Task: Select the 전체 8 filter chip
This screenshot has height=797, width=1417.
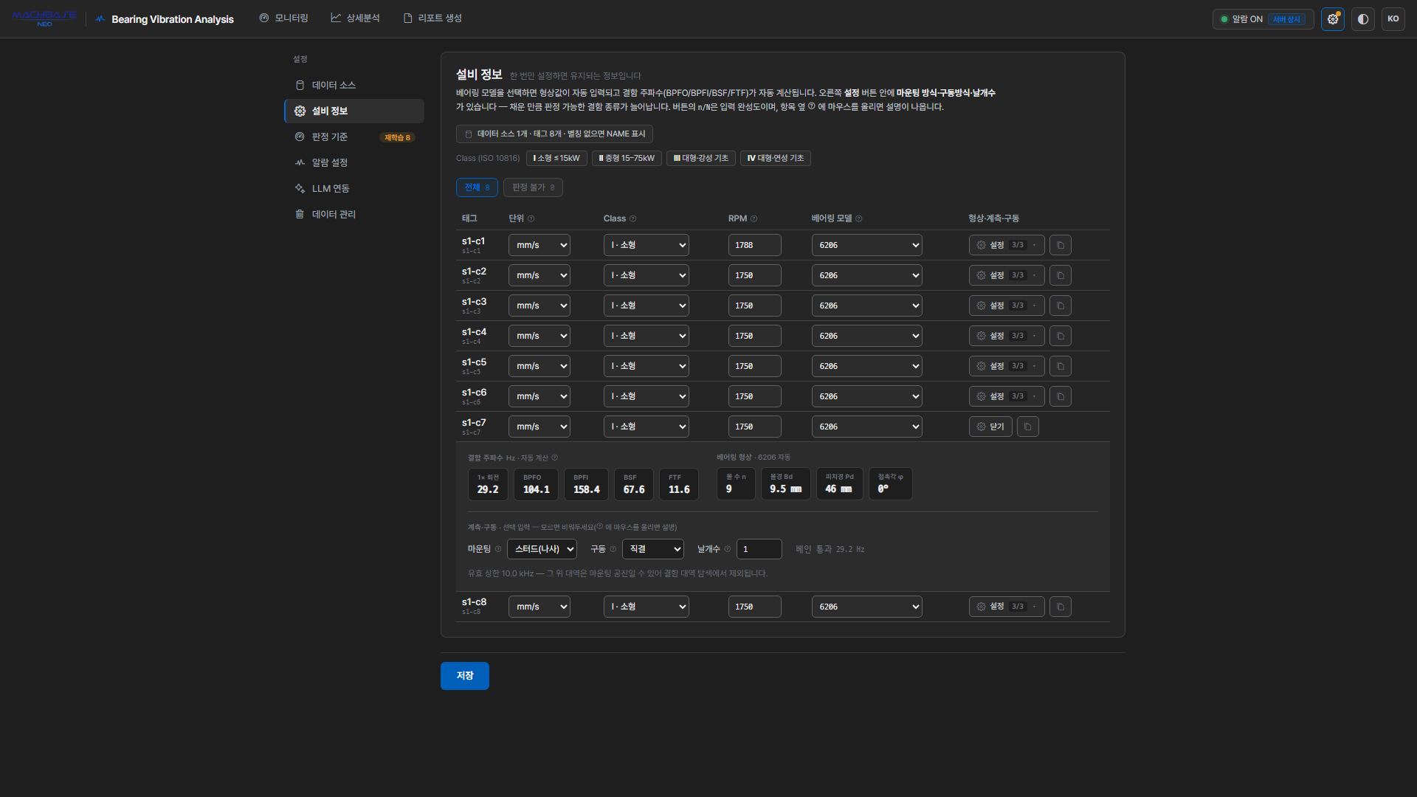Action: click(477, 187)
